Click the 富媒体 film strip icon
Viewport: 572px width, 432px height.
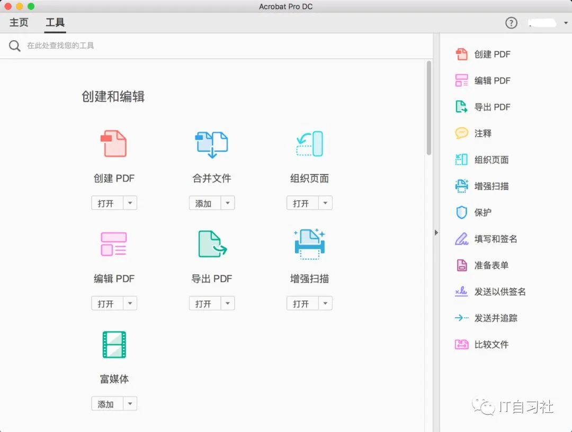(114, 344)
